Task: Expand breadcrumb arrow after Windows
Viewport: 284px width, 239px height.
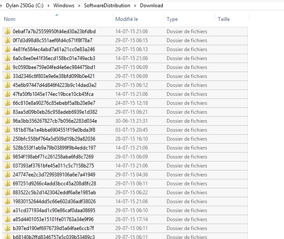Action: 79,6
